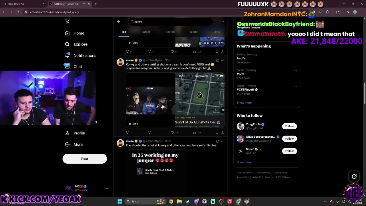Viewport: 366px width, 206px height.
Task: Open more options on 33m SIMBA post
Action: (223, 141)
